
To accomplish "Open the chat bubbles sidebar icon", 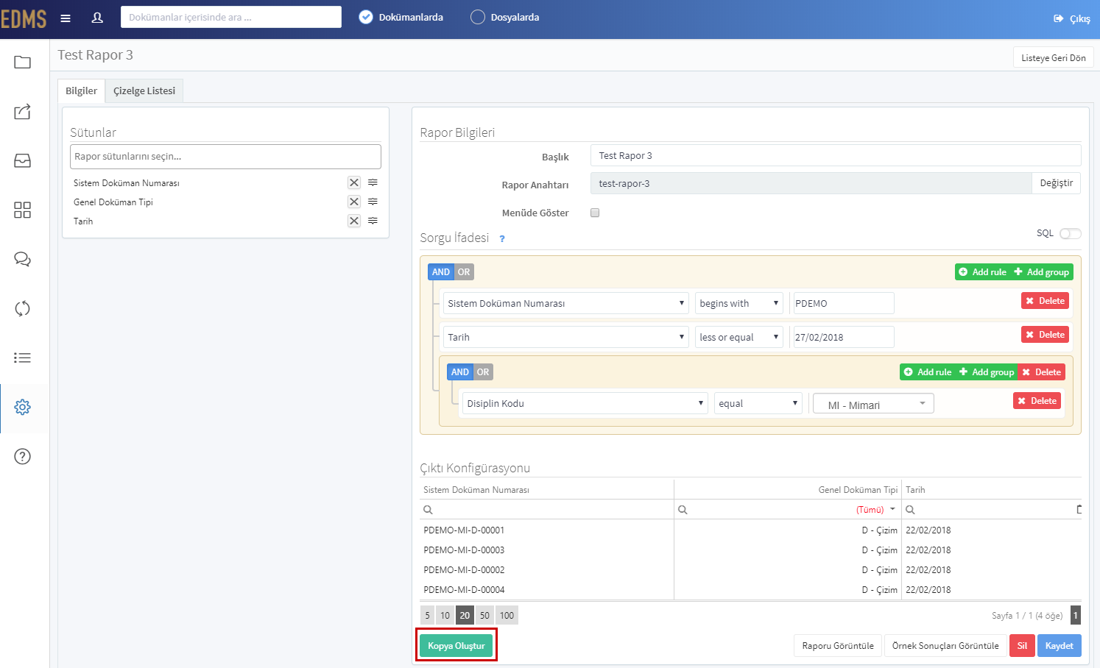I will pyautogui.click(x=23, y=259).
